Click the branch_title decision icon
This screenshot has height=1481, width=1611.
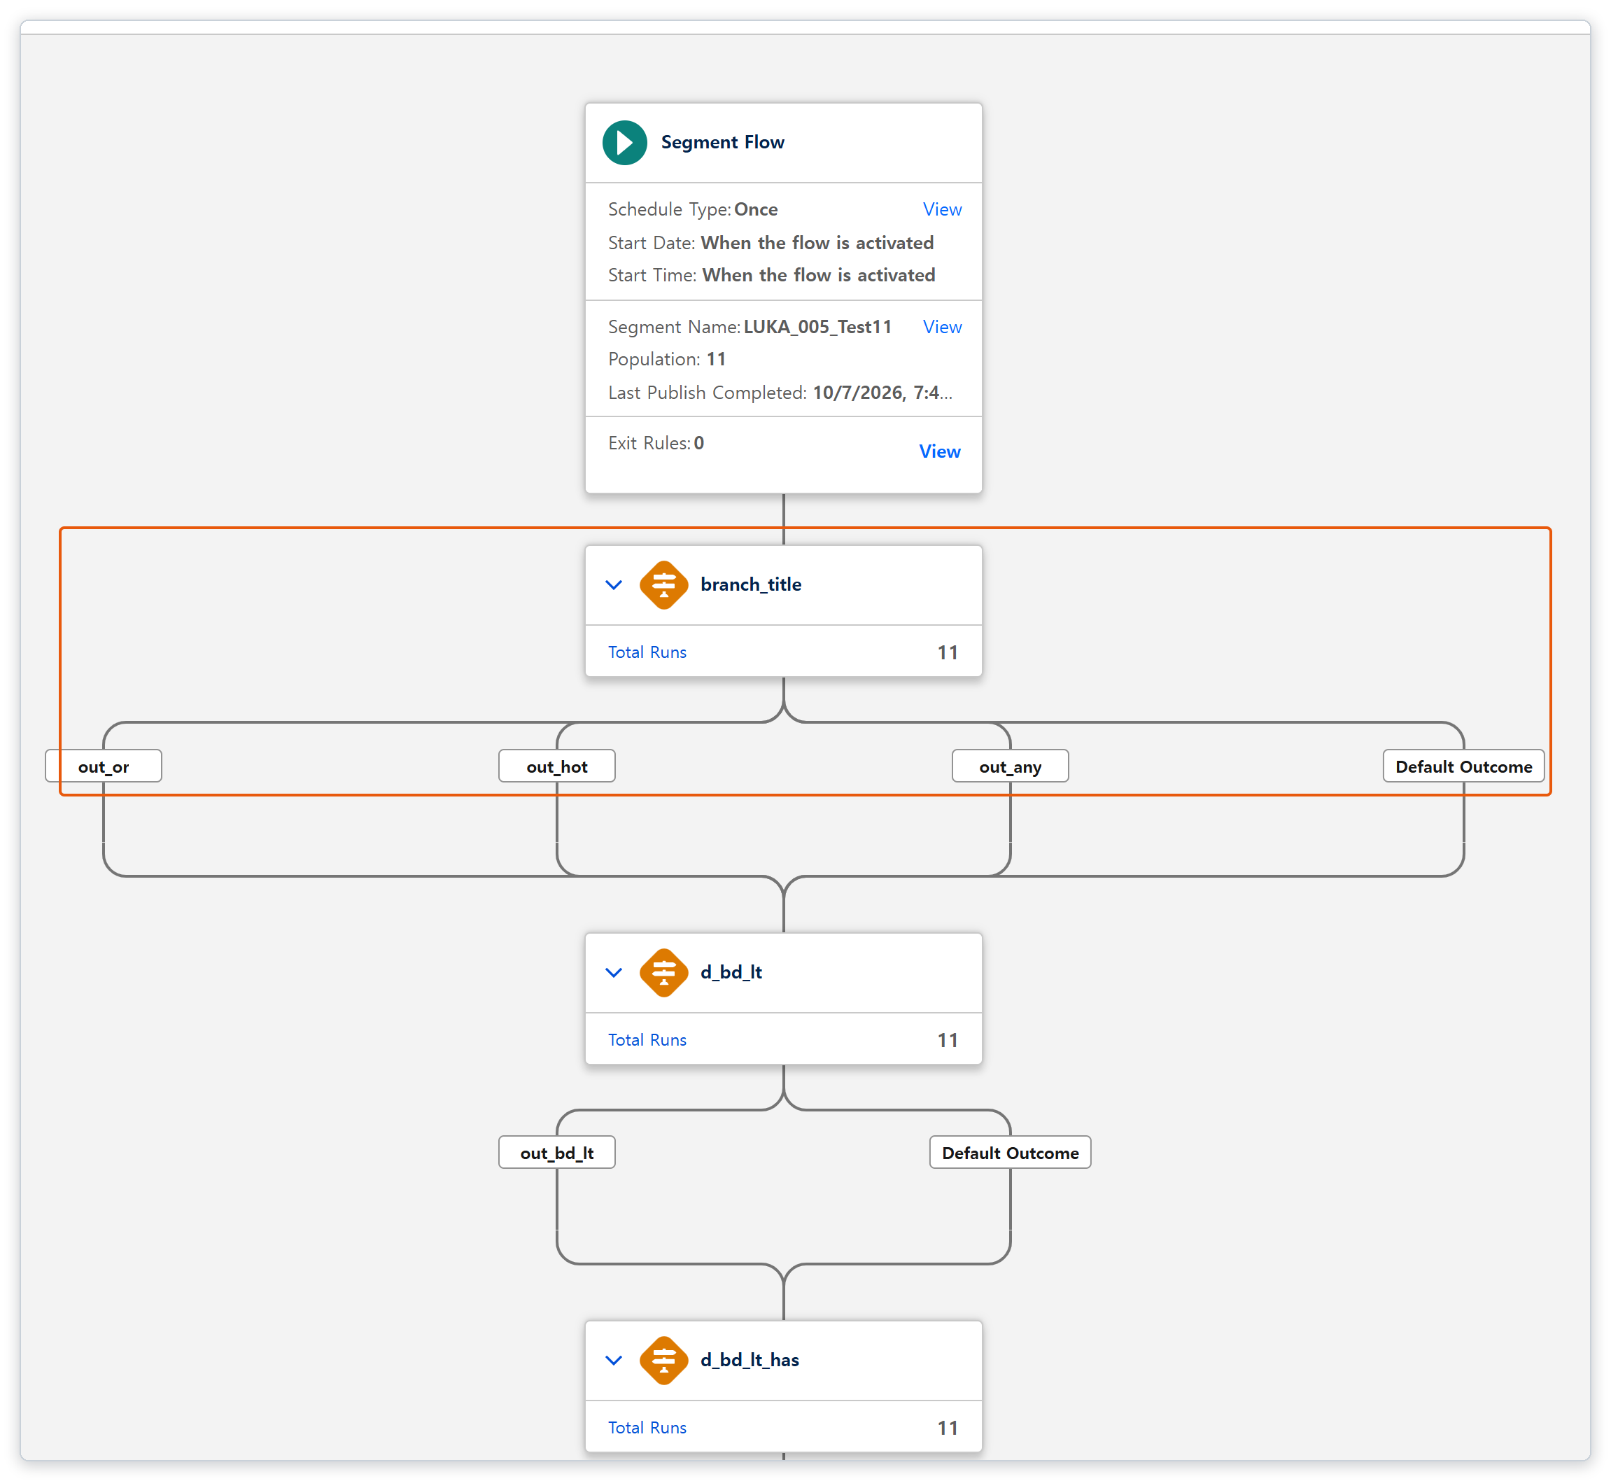663,585
